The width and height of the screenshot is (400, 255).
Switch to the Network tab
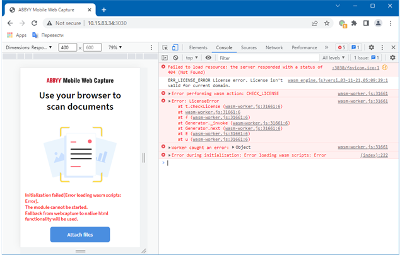tap(274, 47)
